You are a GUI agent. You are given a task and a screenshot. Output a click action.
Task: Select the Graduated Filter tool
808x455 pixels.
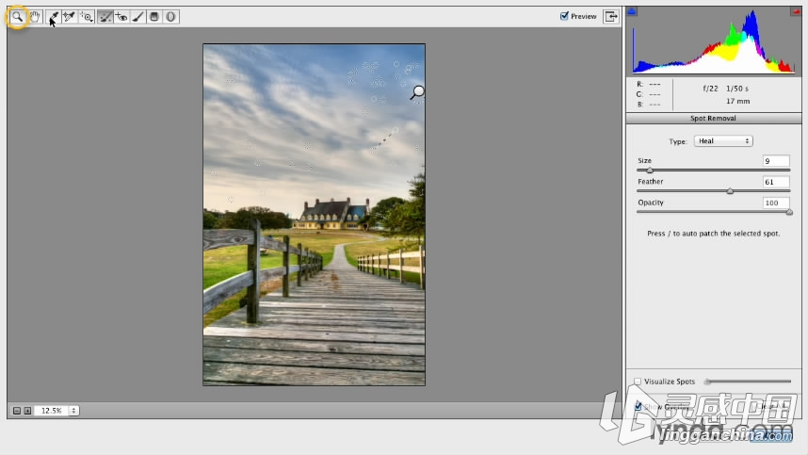(x=154, y=17)
